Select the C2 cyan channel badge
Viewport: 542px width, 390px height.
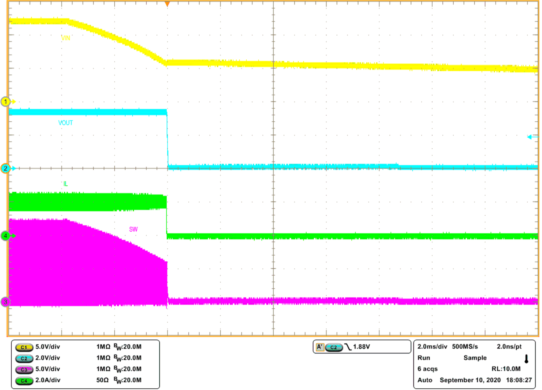23,359
